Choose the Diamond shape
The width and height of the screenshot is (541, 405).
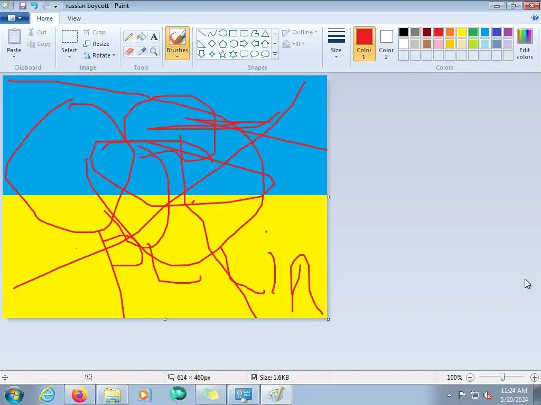(x=212, y=44)
